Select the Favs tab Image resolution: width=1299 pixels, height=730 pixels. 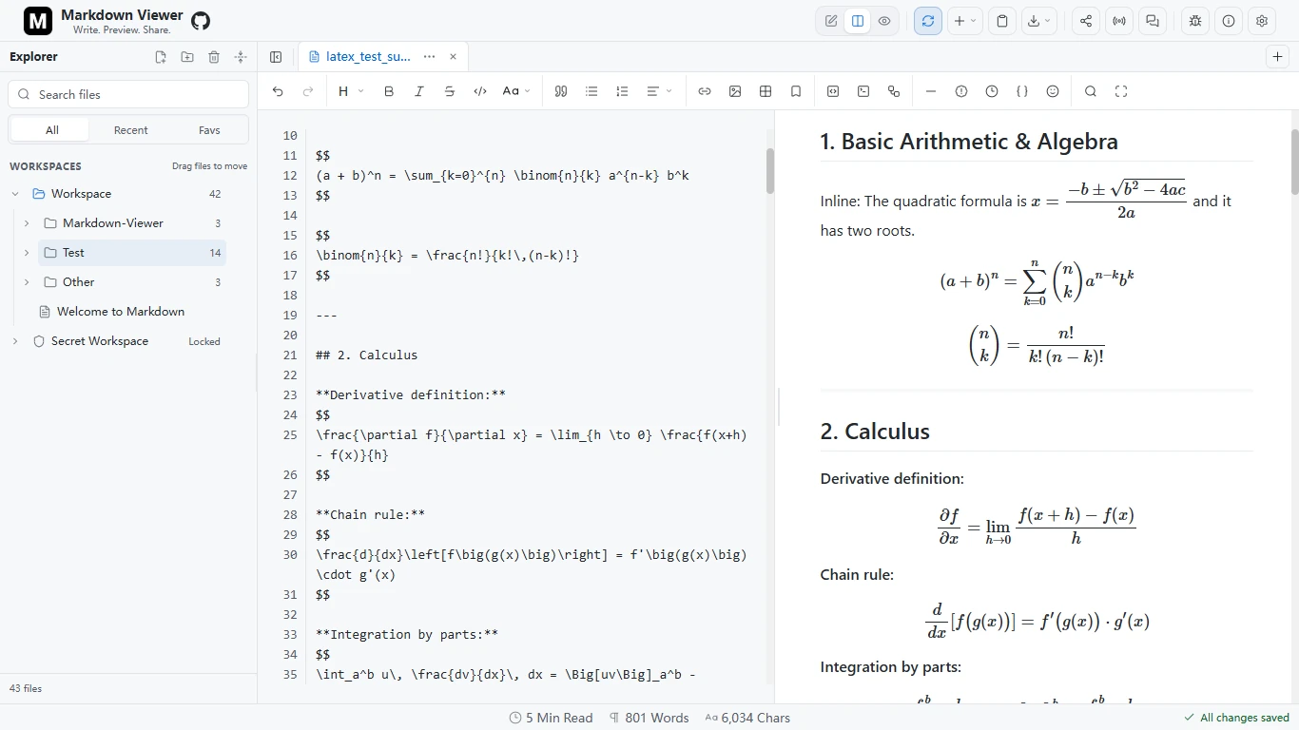point(209,130)
